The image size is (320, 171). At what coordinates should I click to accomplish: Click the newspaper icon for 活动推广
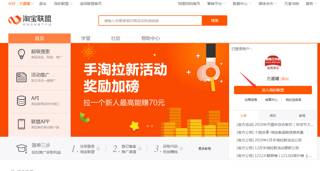click(21, 77)
